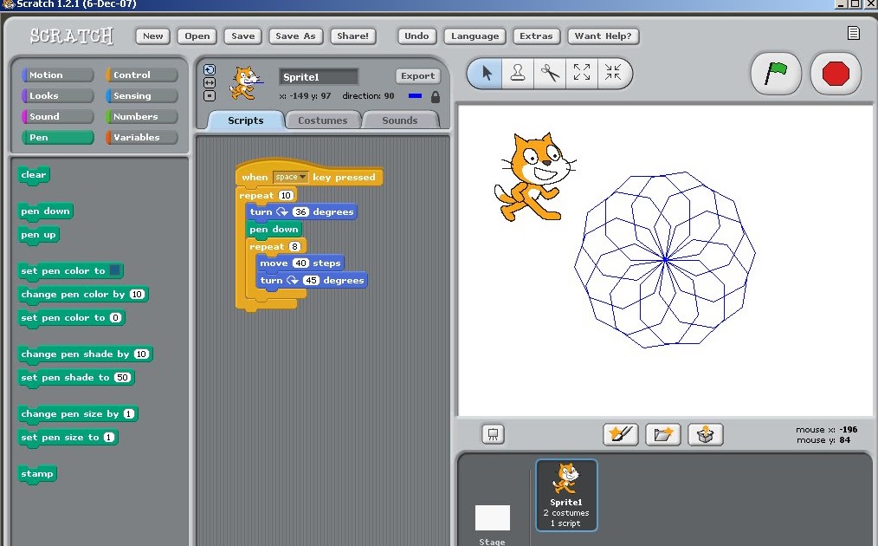
Task: Select the scissors delete tool
Action: (549, 74)
